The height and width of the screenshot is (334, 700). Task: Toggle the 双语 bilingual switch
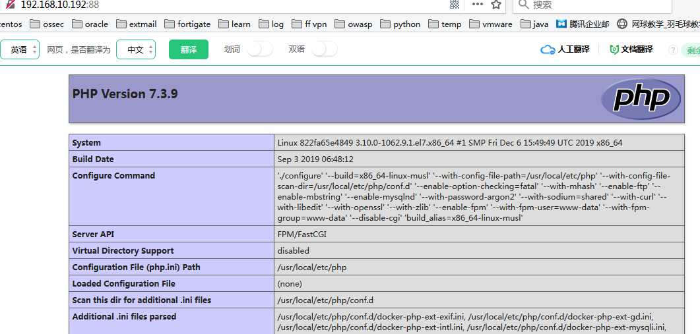point(325,49)
